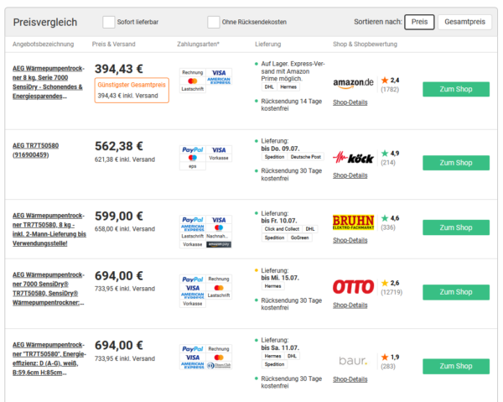Screen dimensions: 503x402
Task: Click the 4,9 star rating of köck
Action: (390, 154)
